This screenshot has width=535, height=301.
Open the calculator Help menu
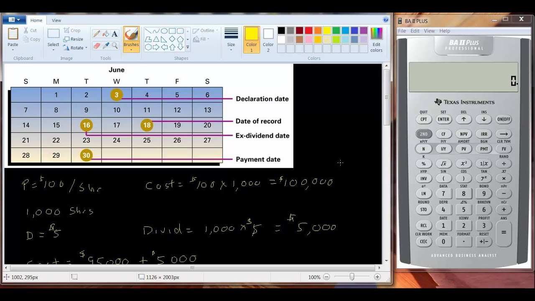(445, 31)
